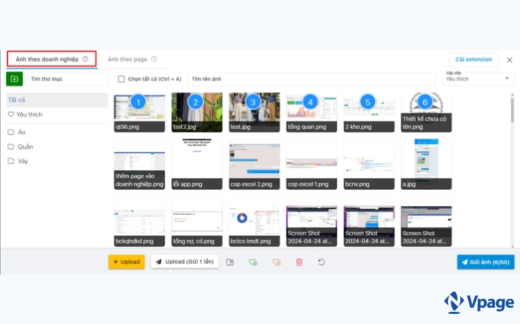Click the Cài extension button
Image resolution: width=520 pixels, height=324 pixels.
click(x=473, y=60)
